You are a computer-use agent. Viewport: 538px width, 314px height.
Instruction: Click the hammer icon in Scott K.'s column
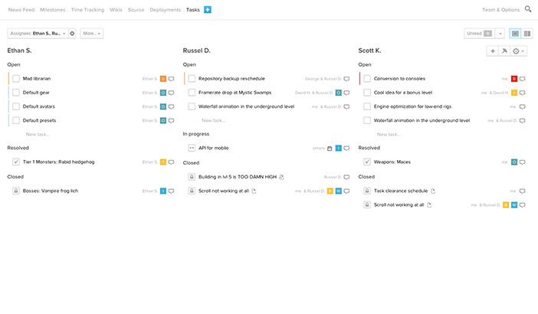tap(504, 51)
